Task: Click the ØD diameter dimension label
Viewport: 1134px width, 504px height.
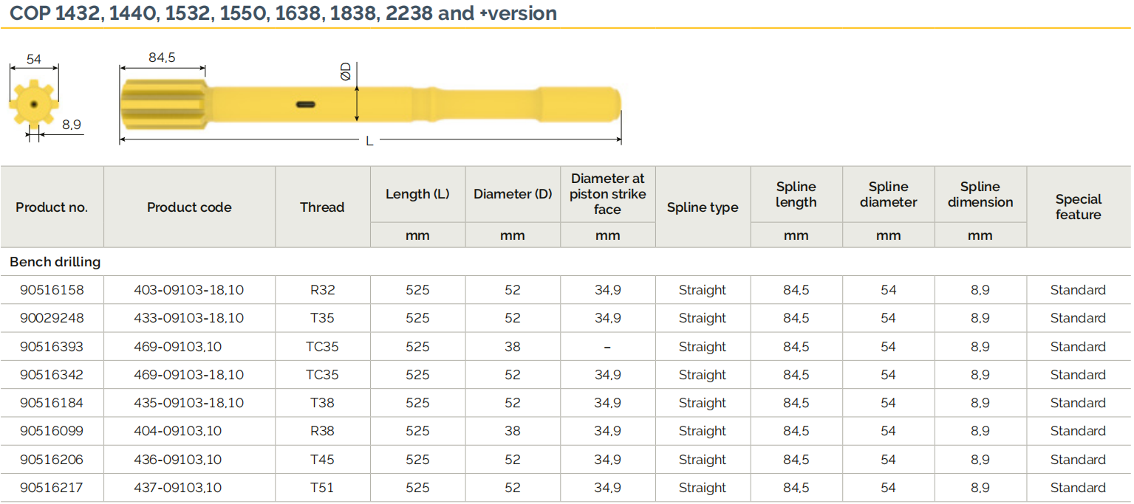Action: [x=345, y=72]
